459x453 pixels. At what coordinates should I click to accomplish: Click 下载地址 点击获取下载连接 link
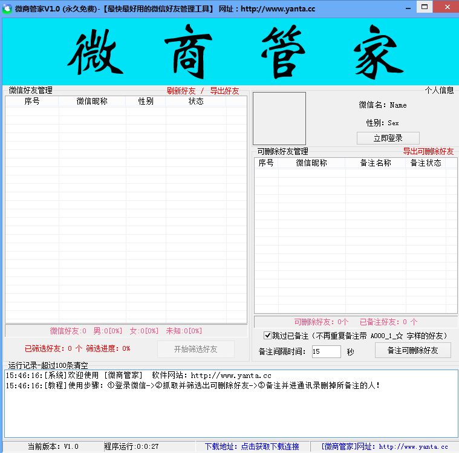pyautogui.click(x=252, y=446)
